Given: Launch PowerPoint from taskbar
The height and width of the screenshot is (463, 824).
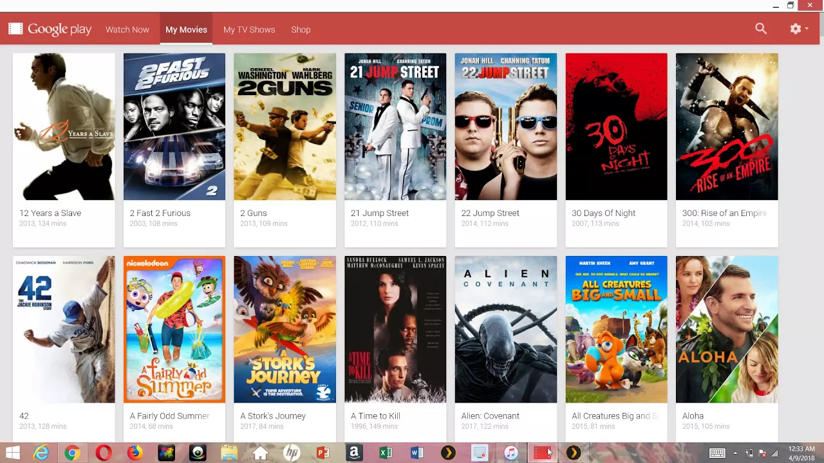Looking at the screenshot, I should point(323,453).
